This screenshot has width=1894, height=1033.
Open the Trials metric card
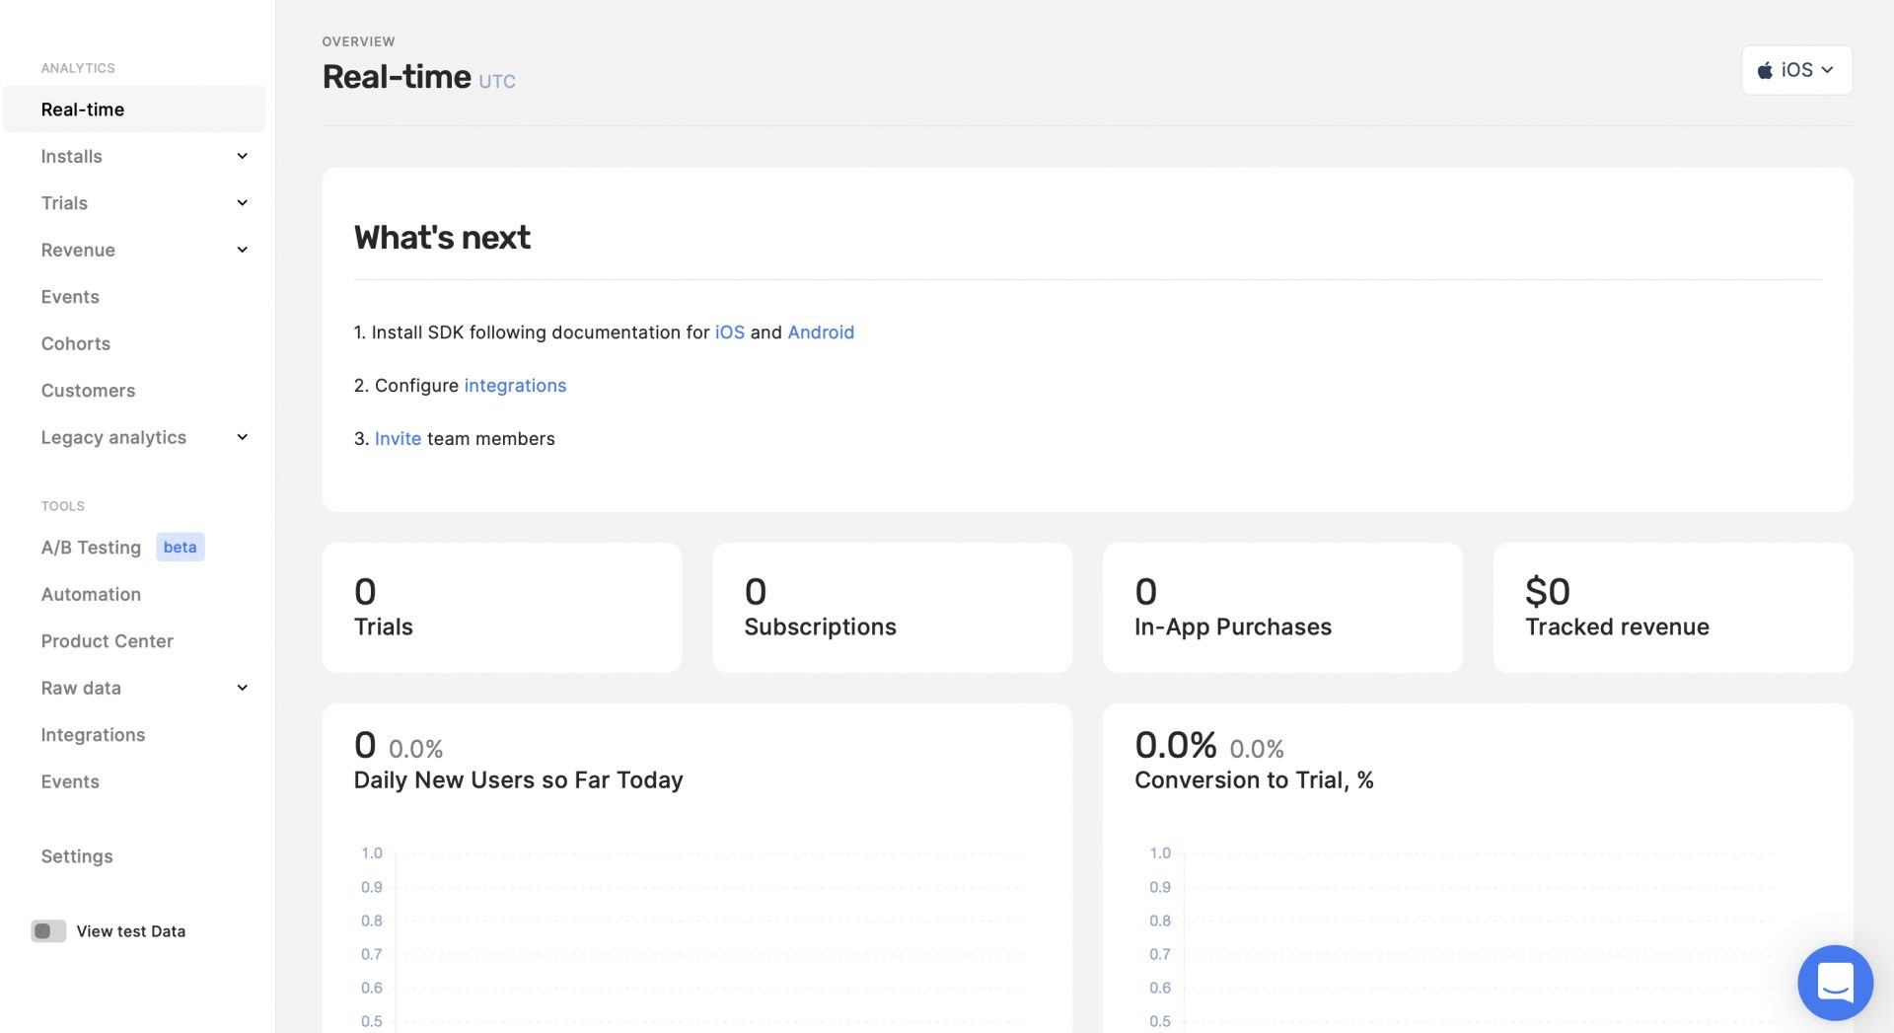501,607
